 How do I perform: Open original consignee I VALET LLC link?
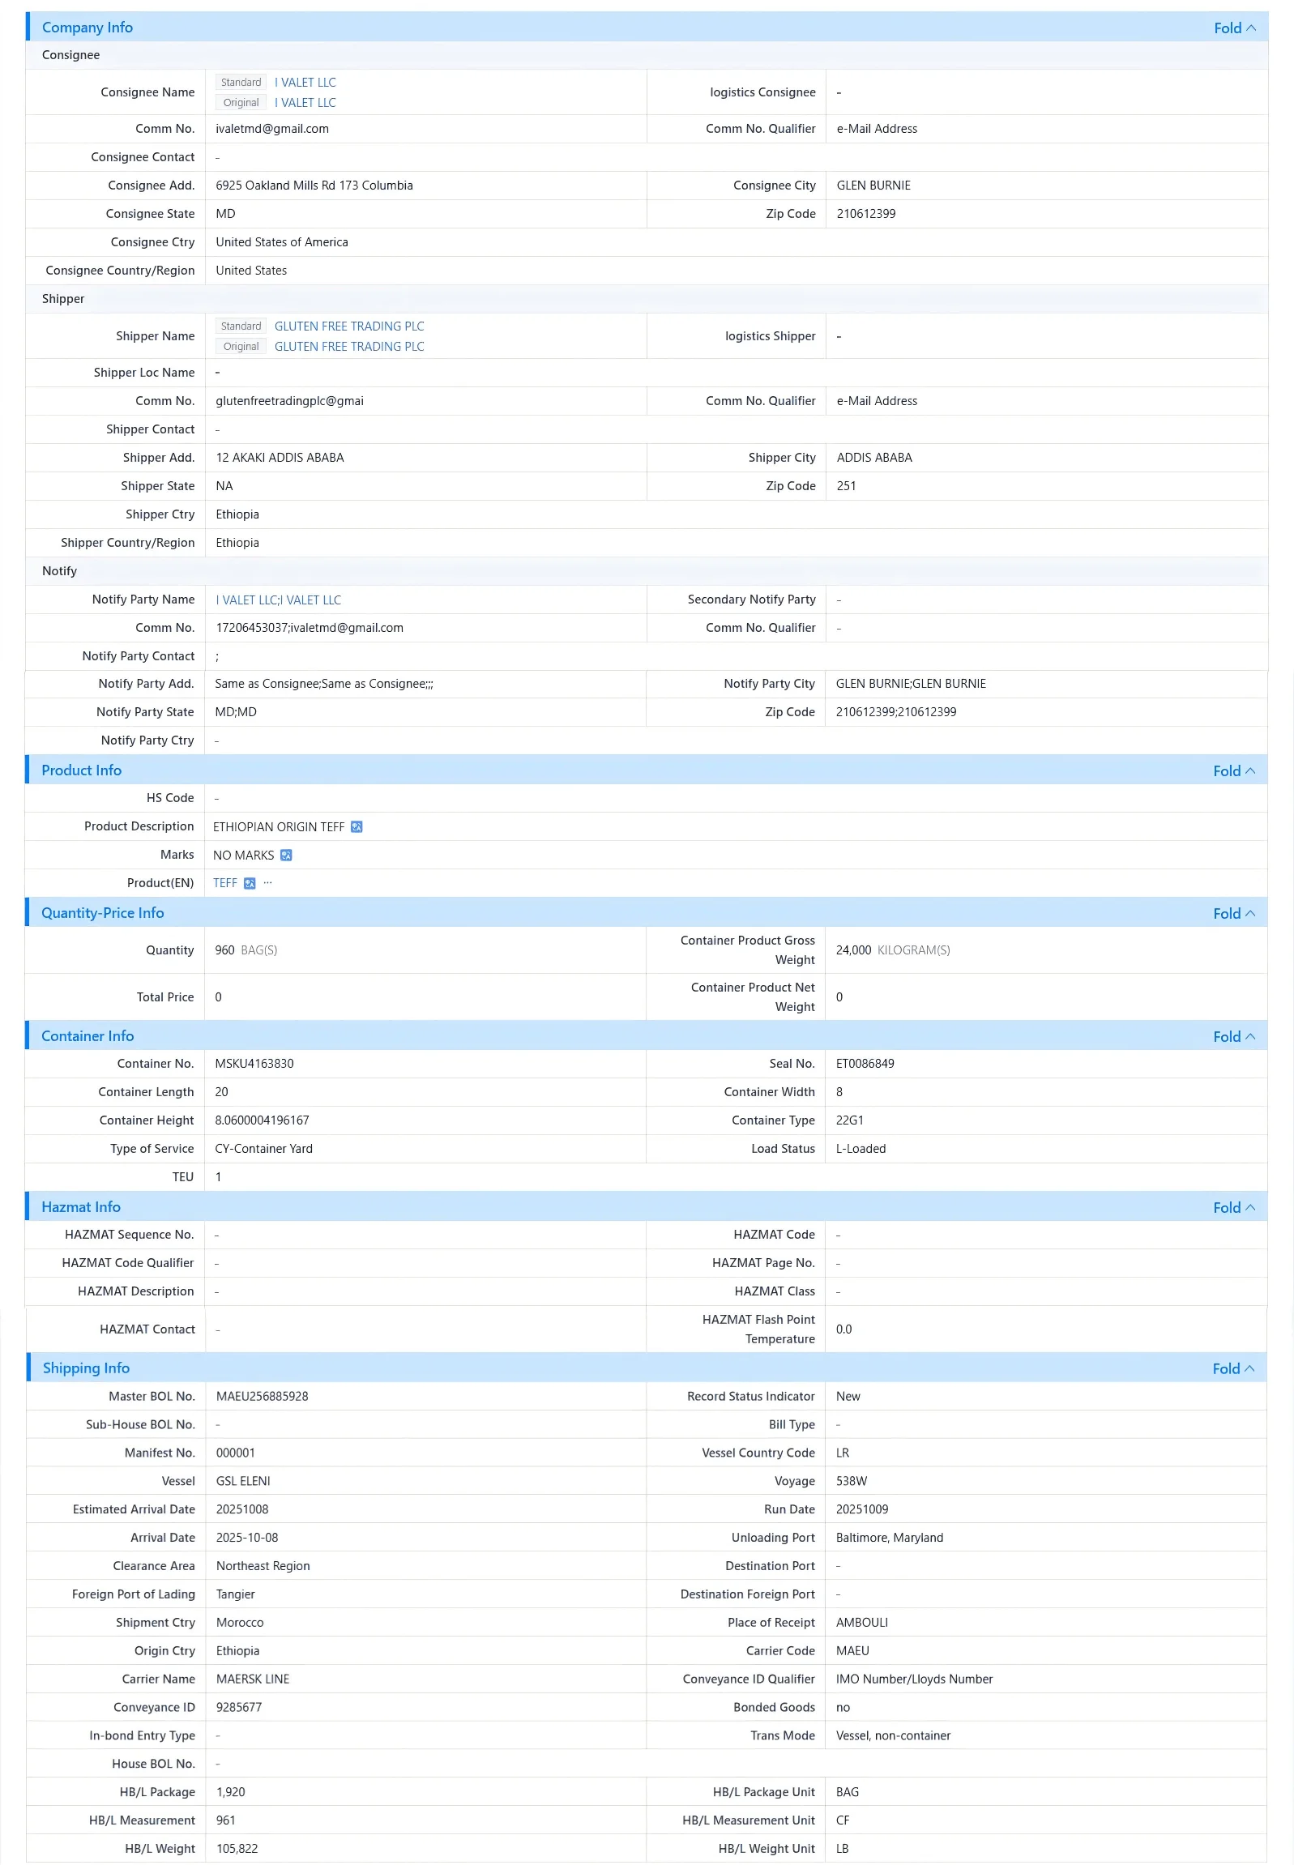pyautogui.click(x=305, y=103)
